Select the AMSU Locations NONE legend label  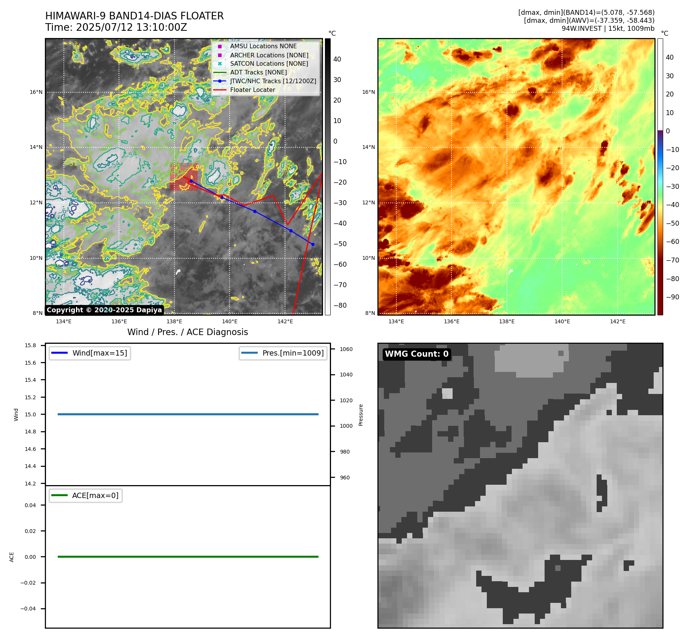[x=263, y=46]
